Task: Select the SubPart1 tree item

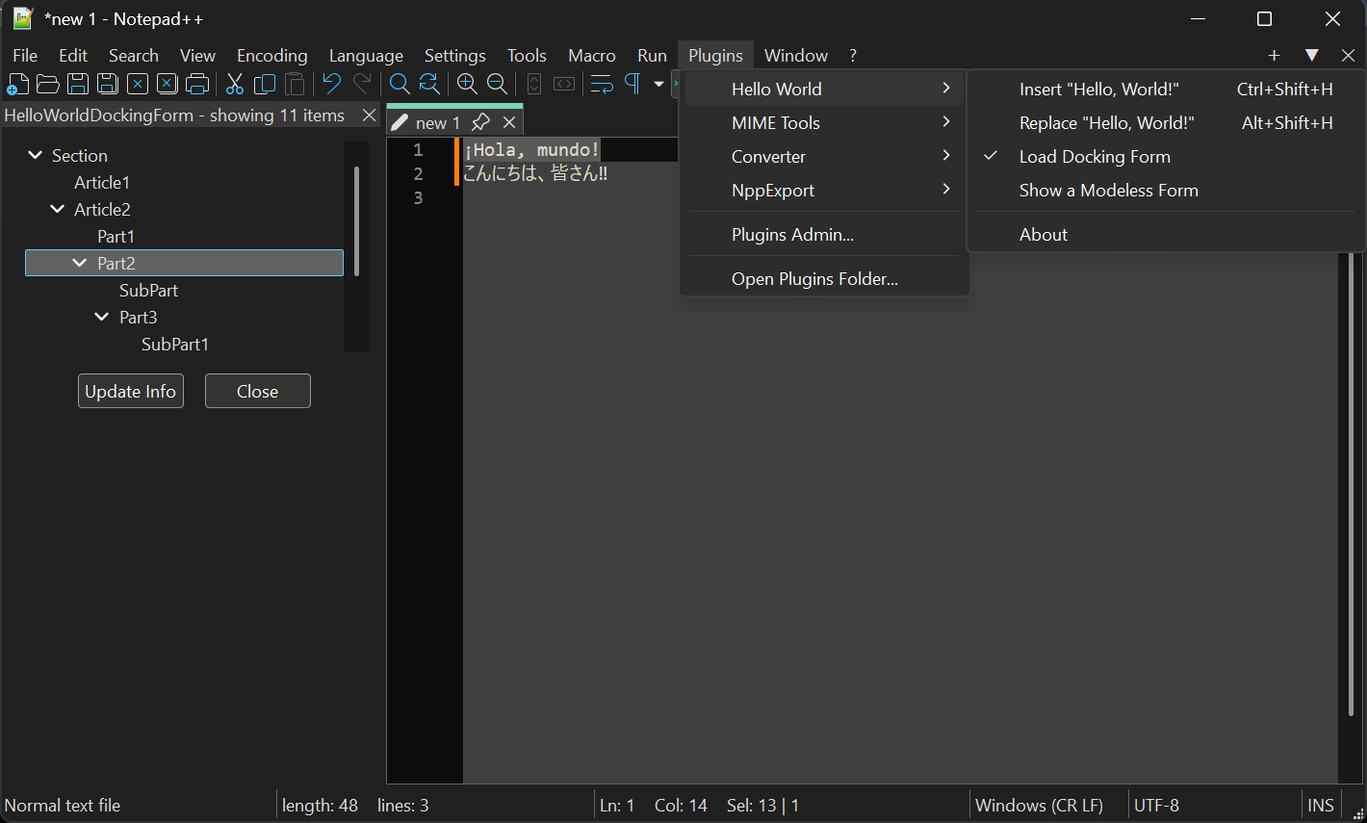Action: [175, 345]
